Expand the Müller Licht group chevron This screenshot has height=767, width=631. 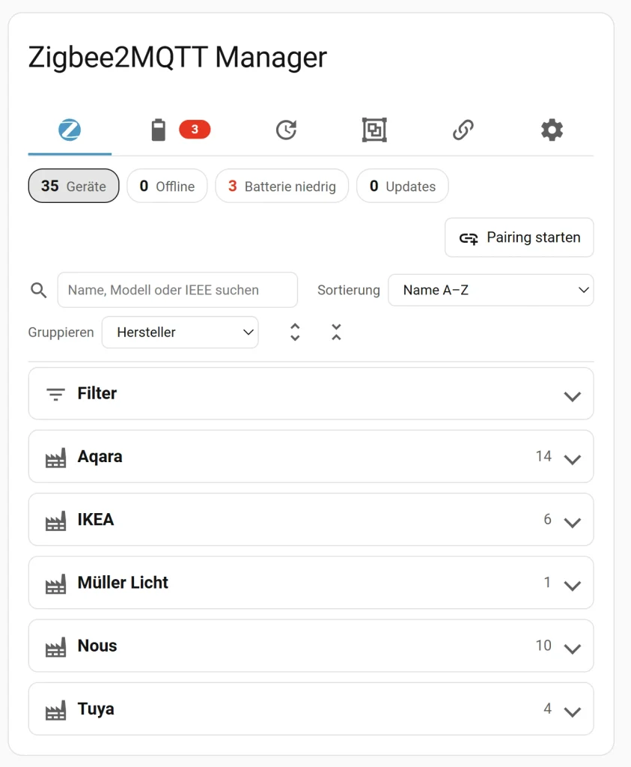tap(573, 585)
